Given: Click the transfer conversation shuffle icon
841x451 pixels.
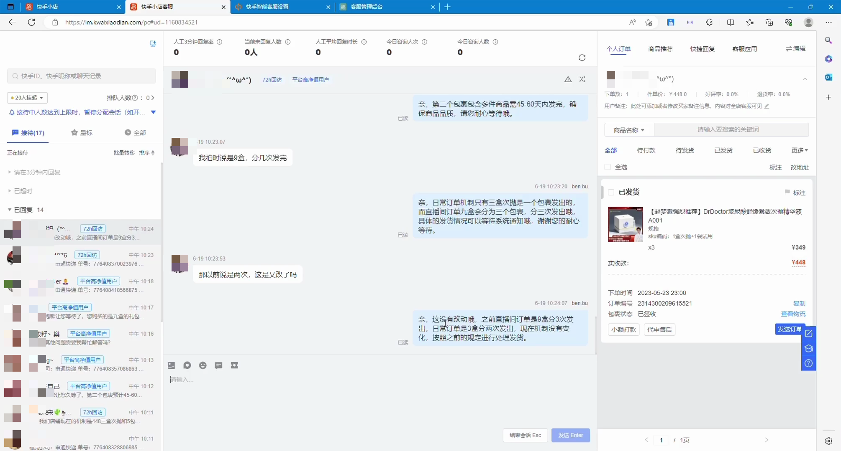Looking at the screenshot, I should tap(582, 79).
